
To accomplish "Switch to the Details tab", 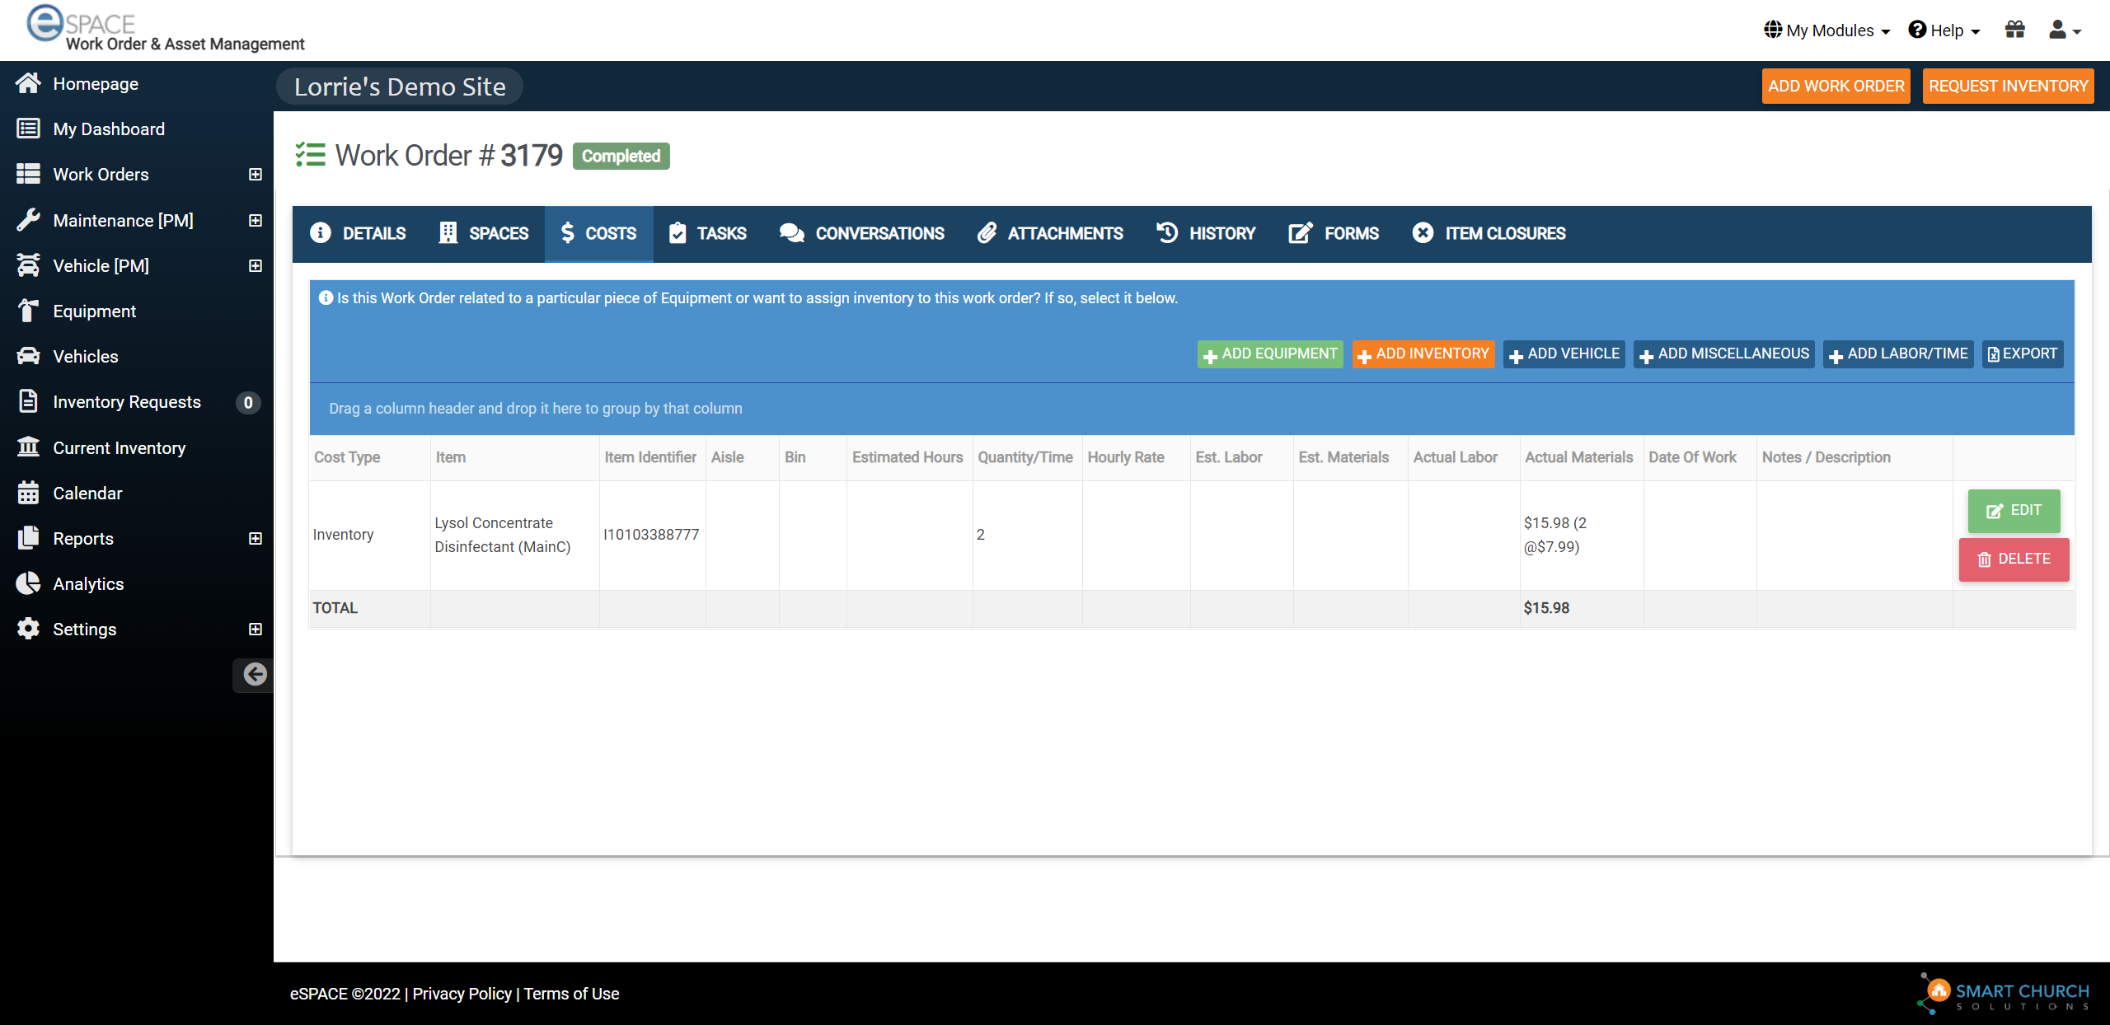I will coord(358,233).
